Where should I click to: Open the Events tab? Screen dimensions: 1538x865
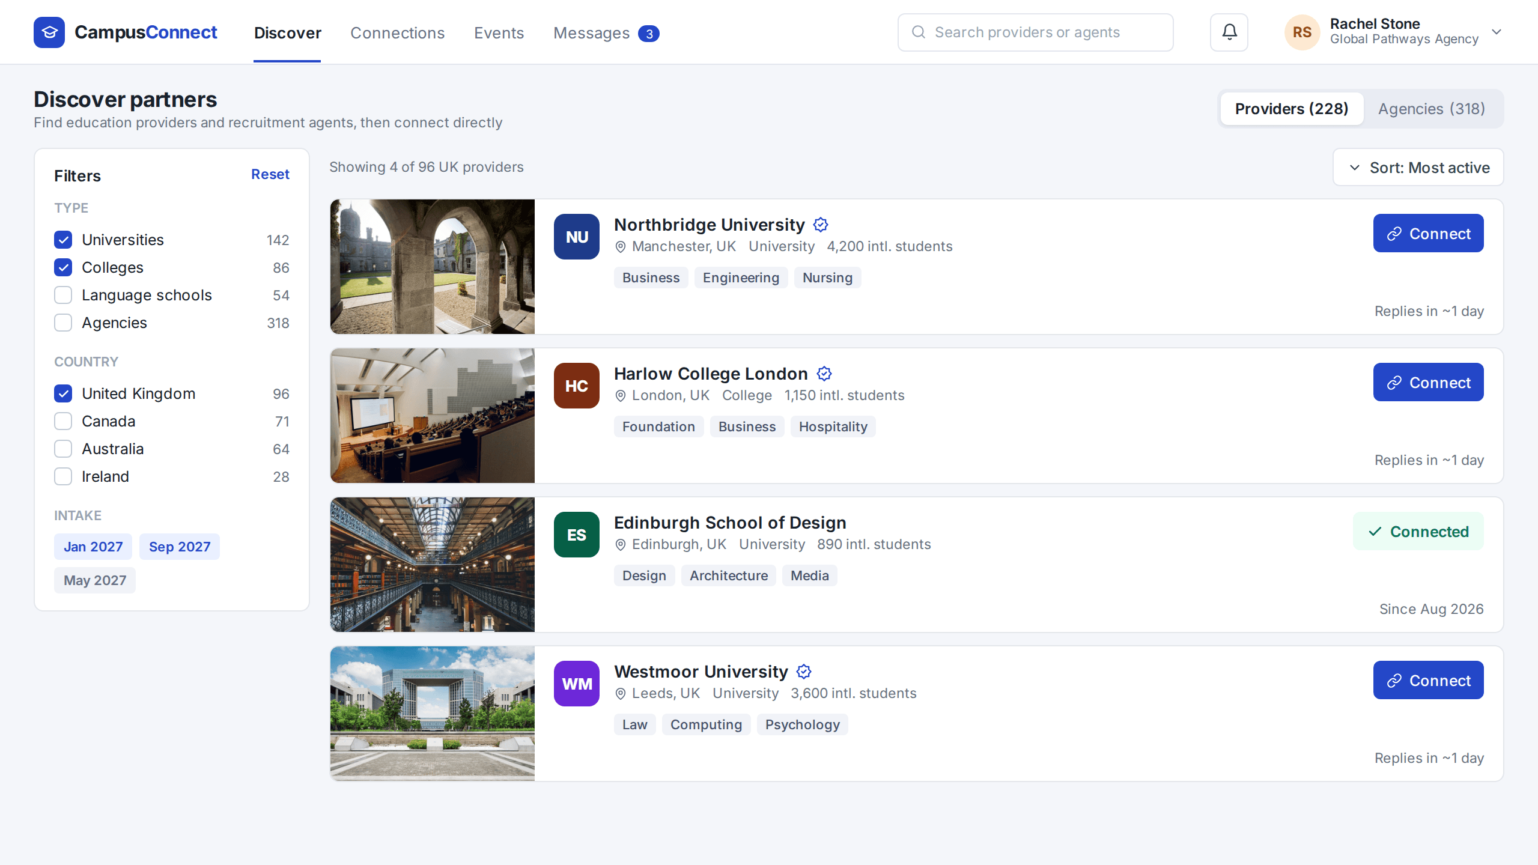coord(499,33)
